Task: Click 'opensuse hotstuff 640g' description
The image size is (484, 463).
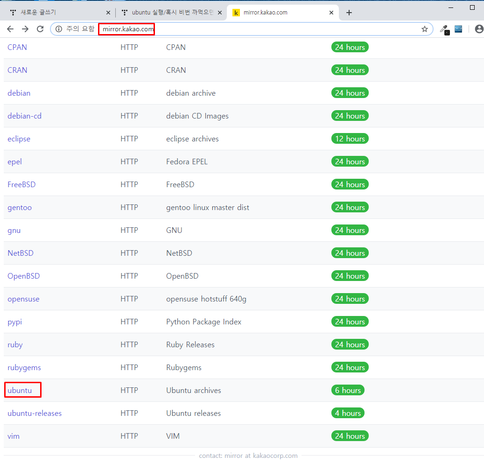Action: click(206, 299)
